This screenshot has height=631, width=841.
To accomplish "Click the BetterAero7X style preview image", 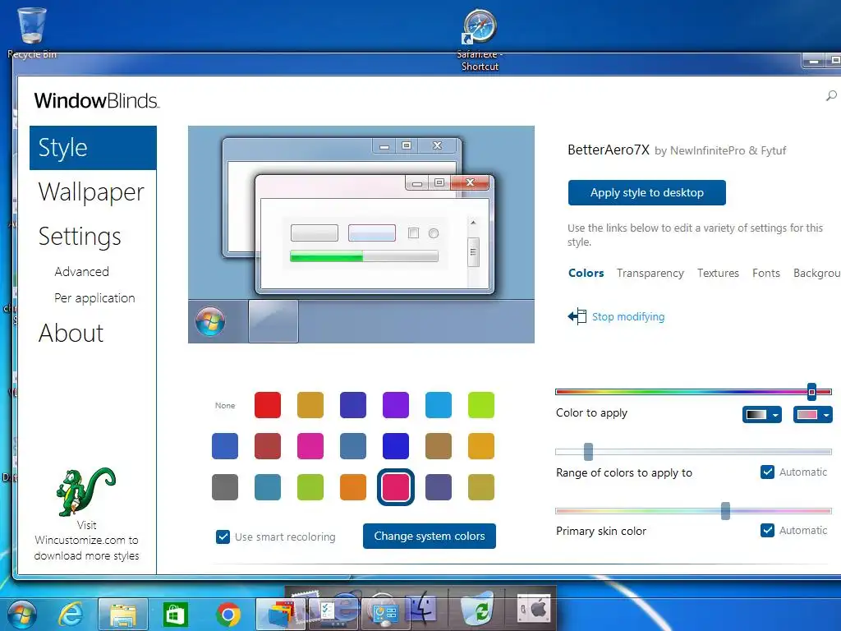I will (x=361, y=234).
